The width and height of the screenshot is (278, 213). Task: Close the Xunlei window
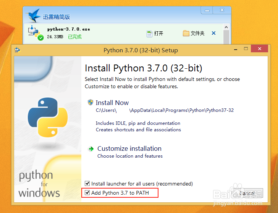222,10
